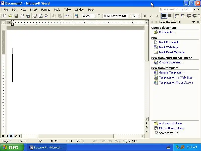
Task: Apply numbered list formatting
Action: coord(177,16)
